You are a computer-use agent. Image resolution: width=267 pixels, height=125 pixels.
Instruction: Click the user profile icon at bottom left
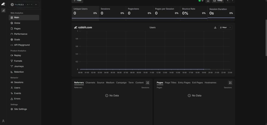point(3,121)
